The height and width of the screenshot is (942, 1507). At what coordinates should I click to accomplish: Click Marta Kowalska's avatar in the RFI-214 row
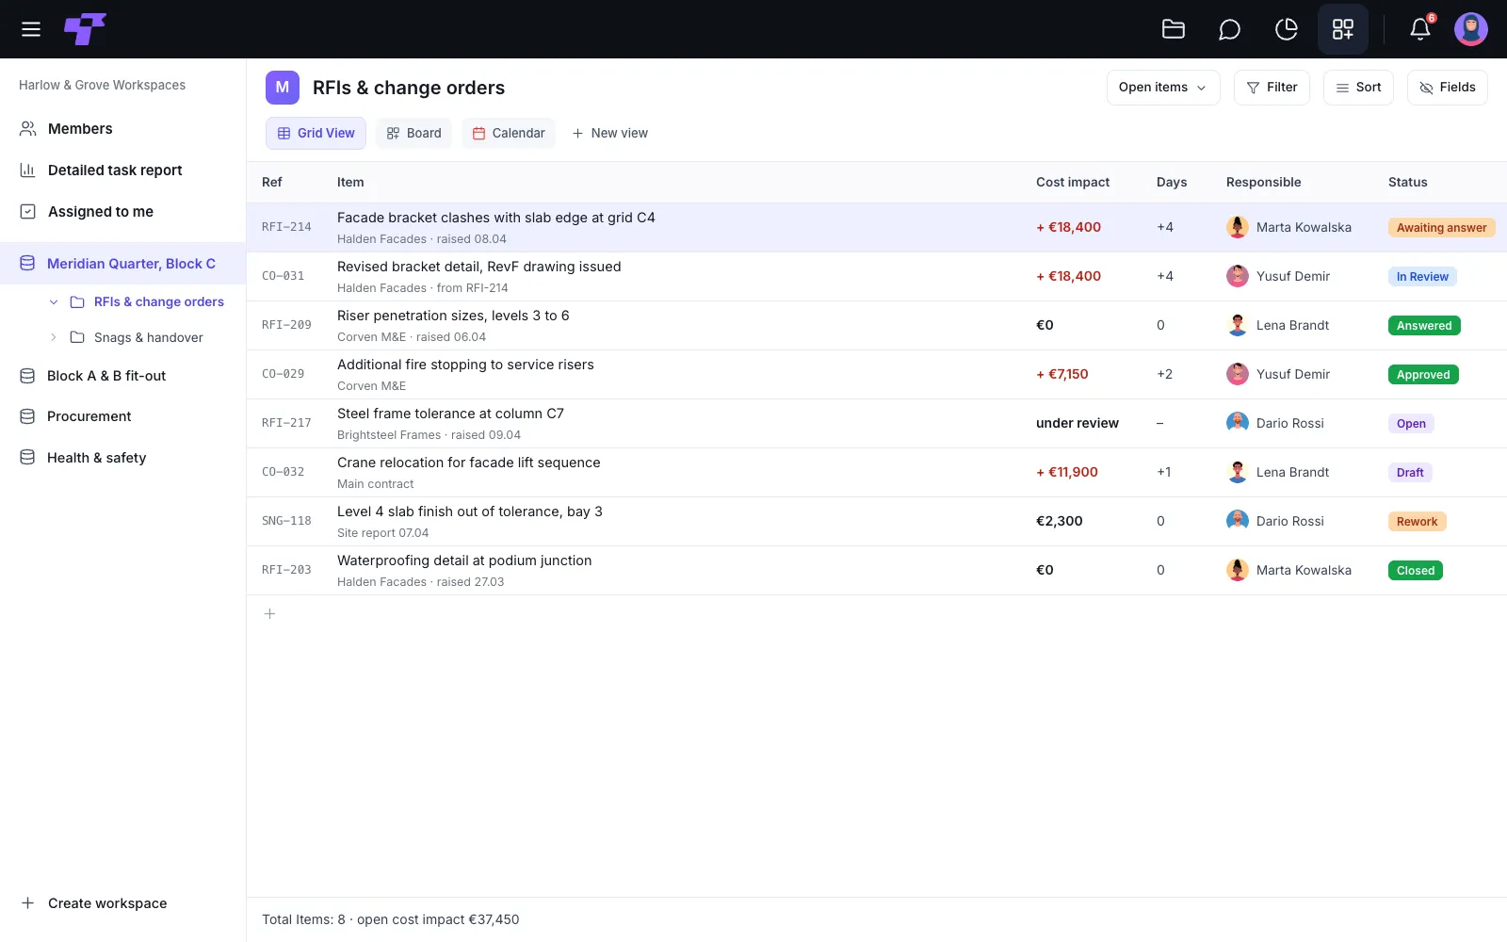point(1238,227)
